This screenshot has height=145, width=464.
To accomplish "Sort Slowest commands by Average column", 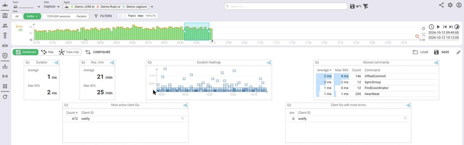I will (324, 70).
